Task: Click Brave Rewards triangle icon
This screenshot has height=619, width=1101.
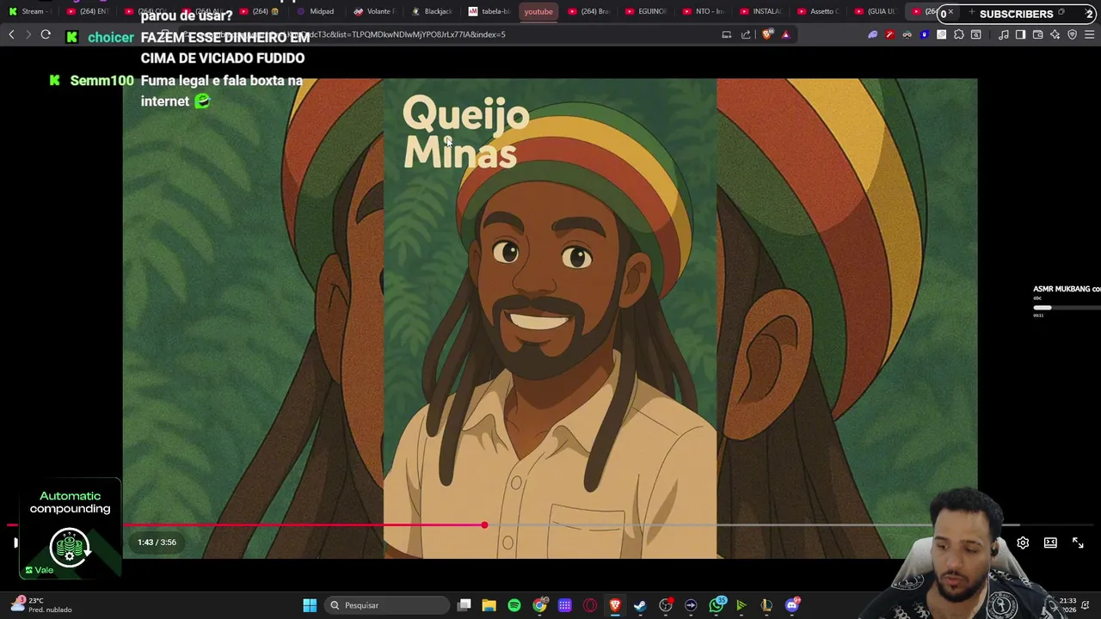Action: point(785,34)
